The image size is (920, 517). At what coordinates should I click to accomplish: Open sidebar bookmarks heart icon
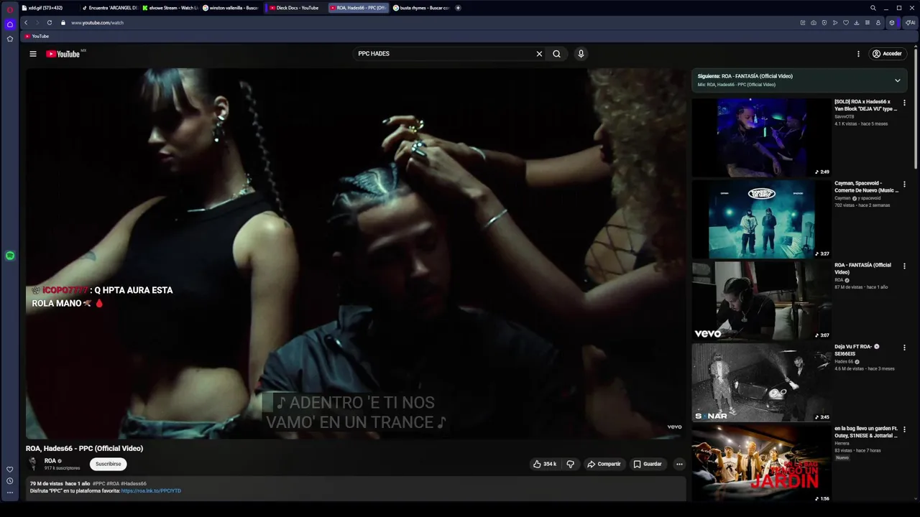pos(10,470)
